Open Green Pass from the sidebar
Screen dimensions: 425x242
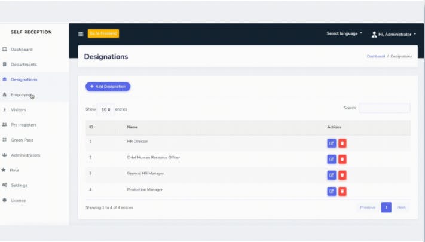[x=22, y=140]
